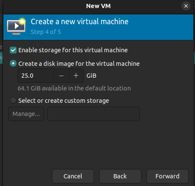Click the New VM title bar text
Image resolution: width=195 pixels, height=186 pixels.
pos(98,6)
